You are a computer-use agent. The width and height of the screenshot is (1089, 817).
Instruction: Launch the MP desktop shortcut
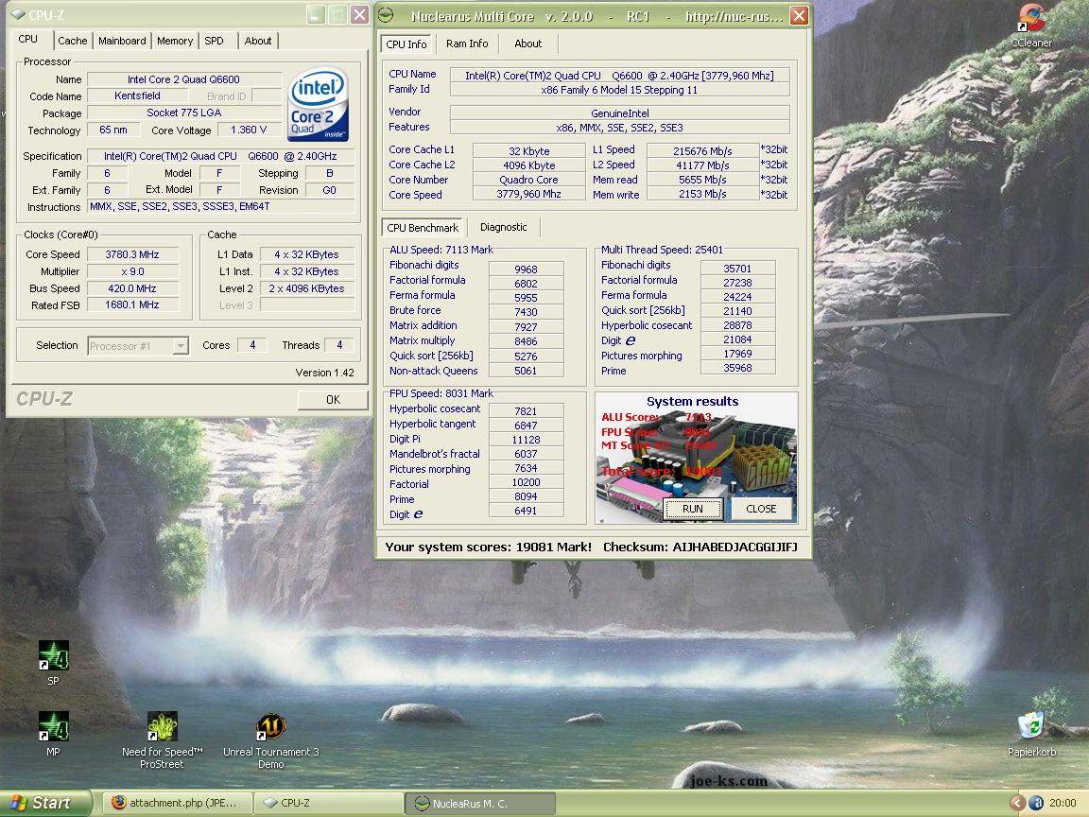[54, 734]
